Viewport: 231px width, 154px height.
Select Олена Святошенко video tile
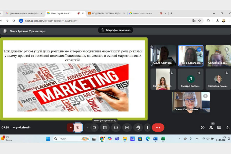click(191, 102)
